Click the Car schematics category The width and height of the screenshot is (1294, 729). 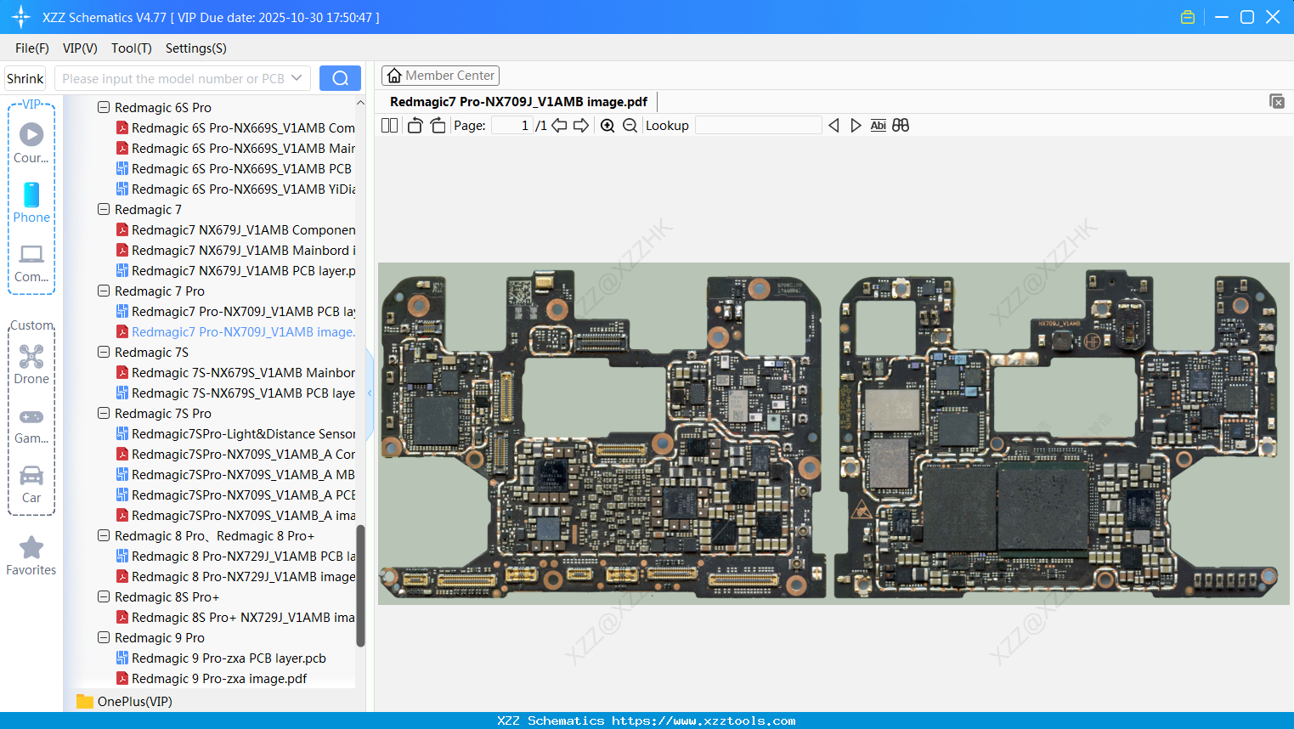(31, 484)
